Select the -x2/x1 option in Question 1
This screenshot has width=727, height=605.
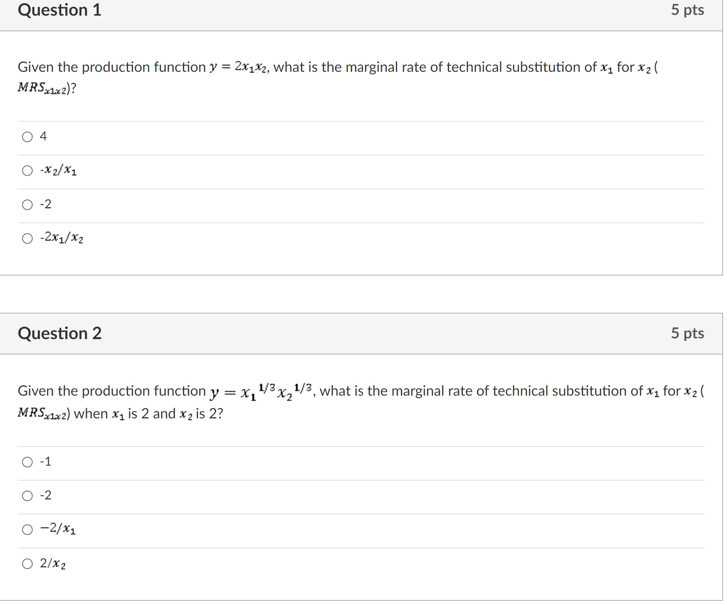point(27,171)
